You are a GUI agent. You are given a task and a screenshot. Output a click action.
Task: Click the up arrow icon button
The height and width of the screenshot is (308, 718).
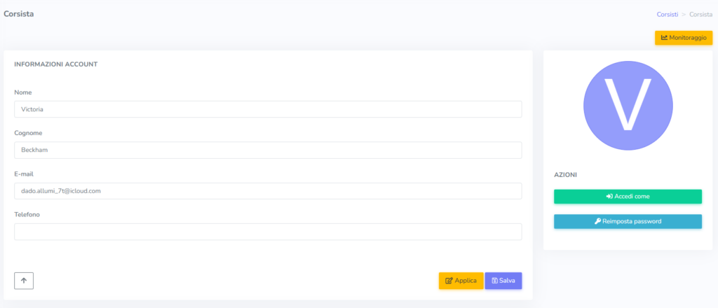[x=24, y=281]
